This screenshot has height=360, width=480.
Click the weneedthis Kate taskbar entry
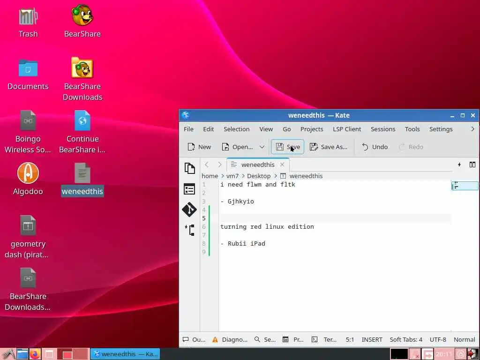[125, 354]
